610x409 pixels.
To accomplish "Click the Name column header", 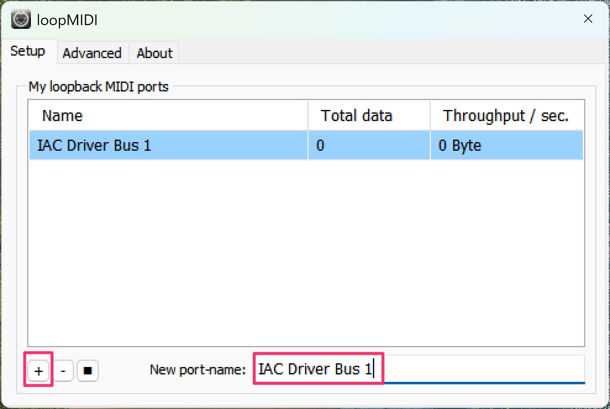I will pos(63,116).
